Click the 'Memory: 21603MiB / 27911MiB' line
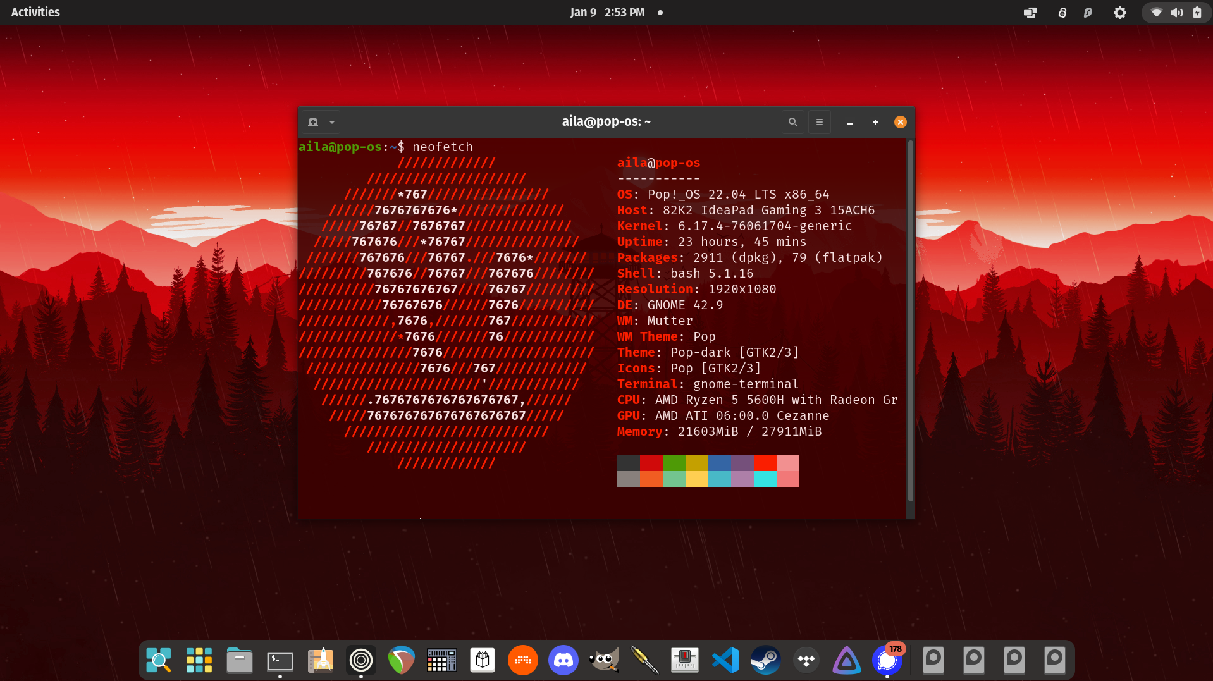Viewport: 1213px width, 681px height. 720,431
